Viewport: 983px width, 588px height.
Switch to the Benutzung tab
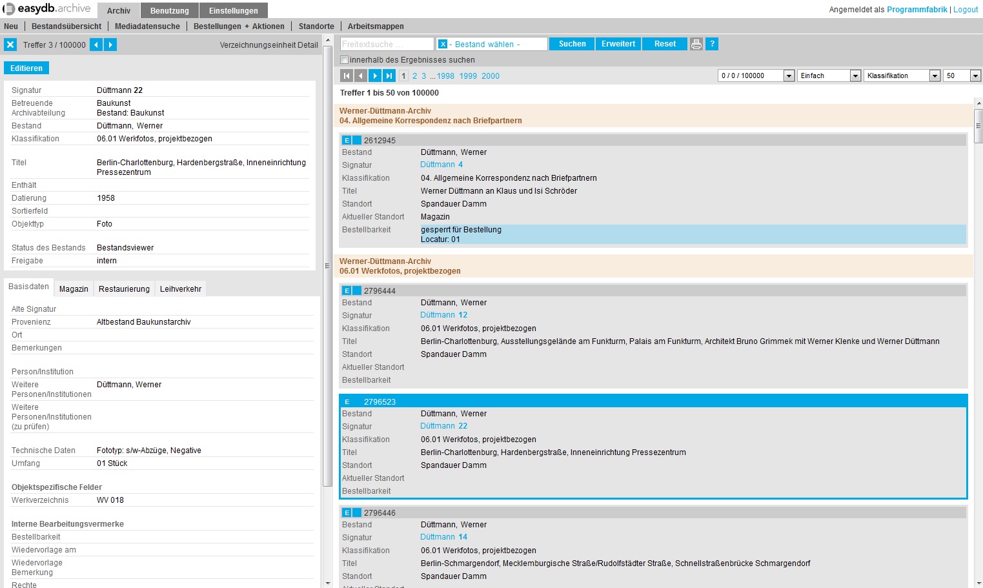(x=170, y=10)
